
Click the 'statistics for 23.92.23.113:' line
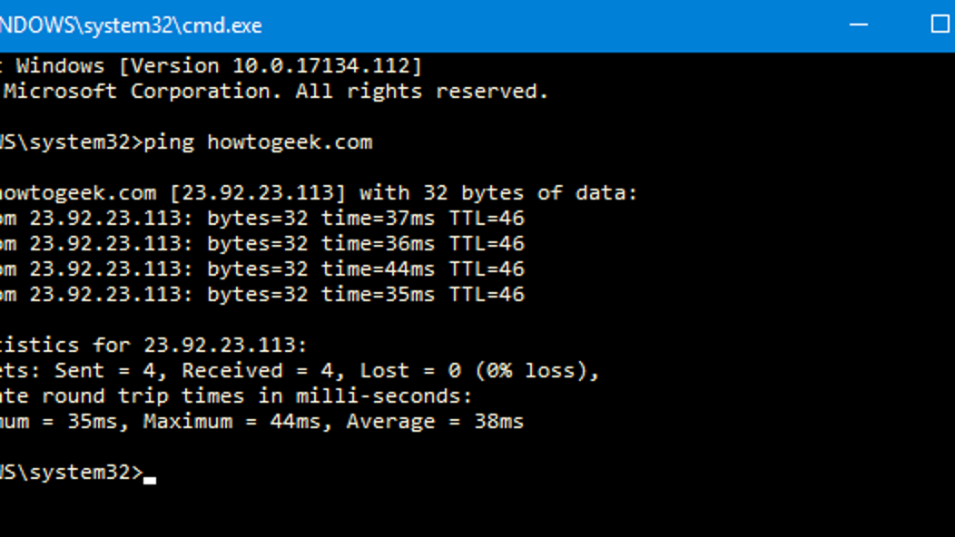(153, 346)
